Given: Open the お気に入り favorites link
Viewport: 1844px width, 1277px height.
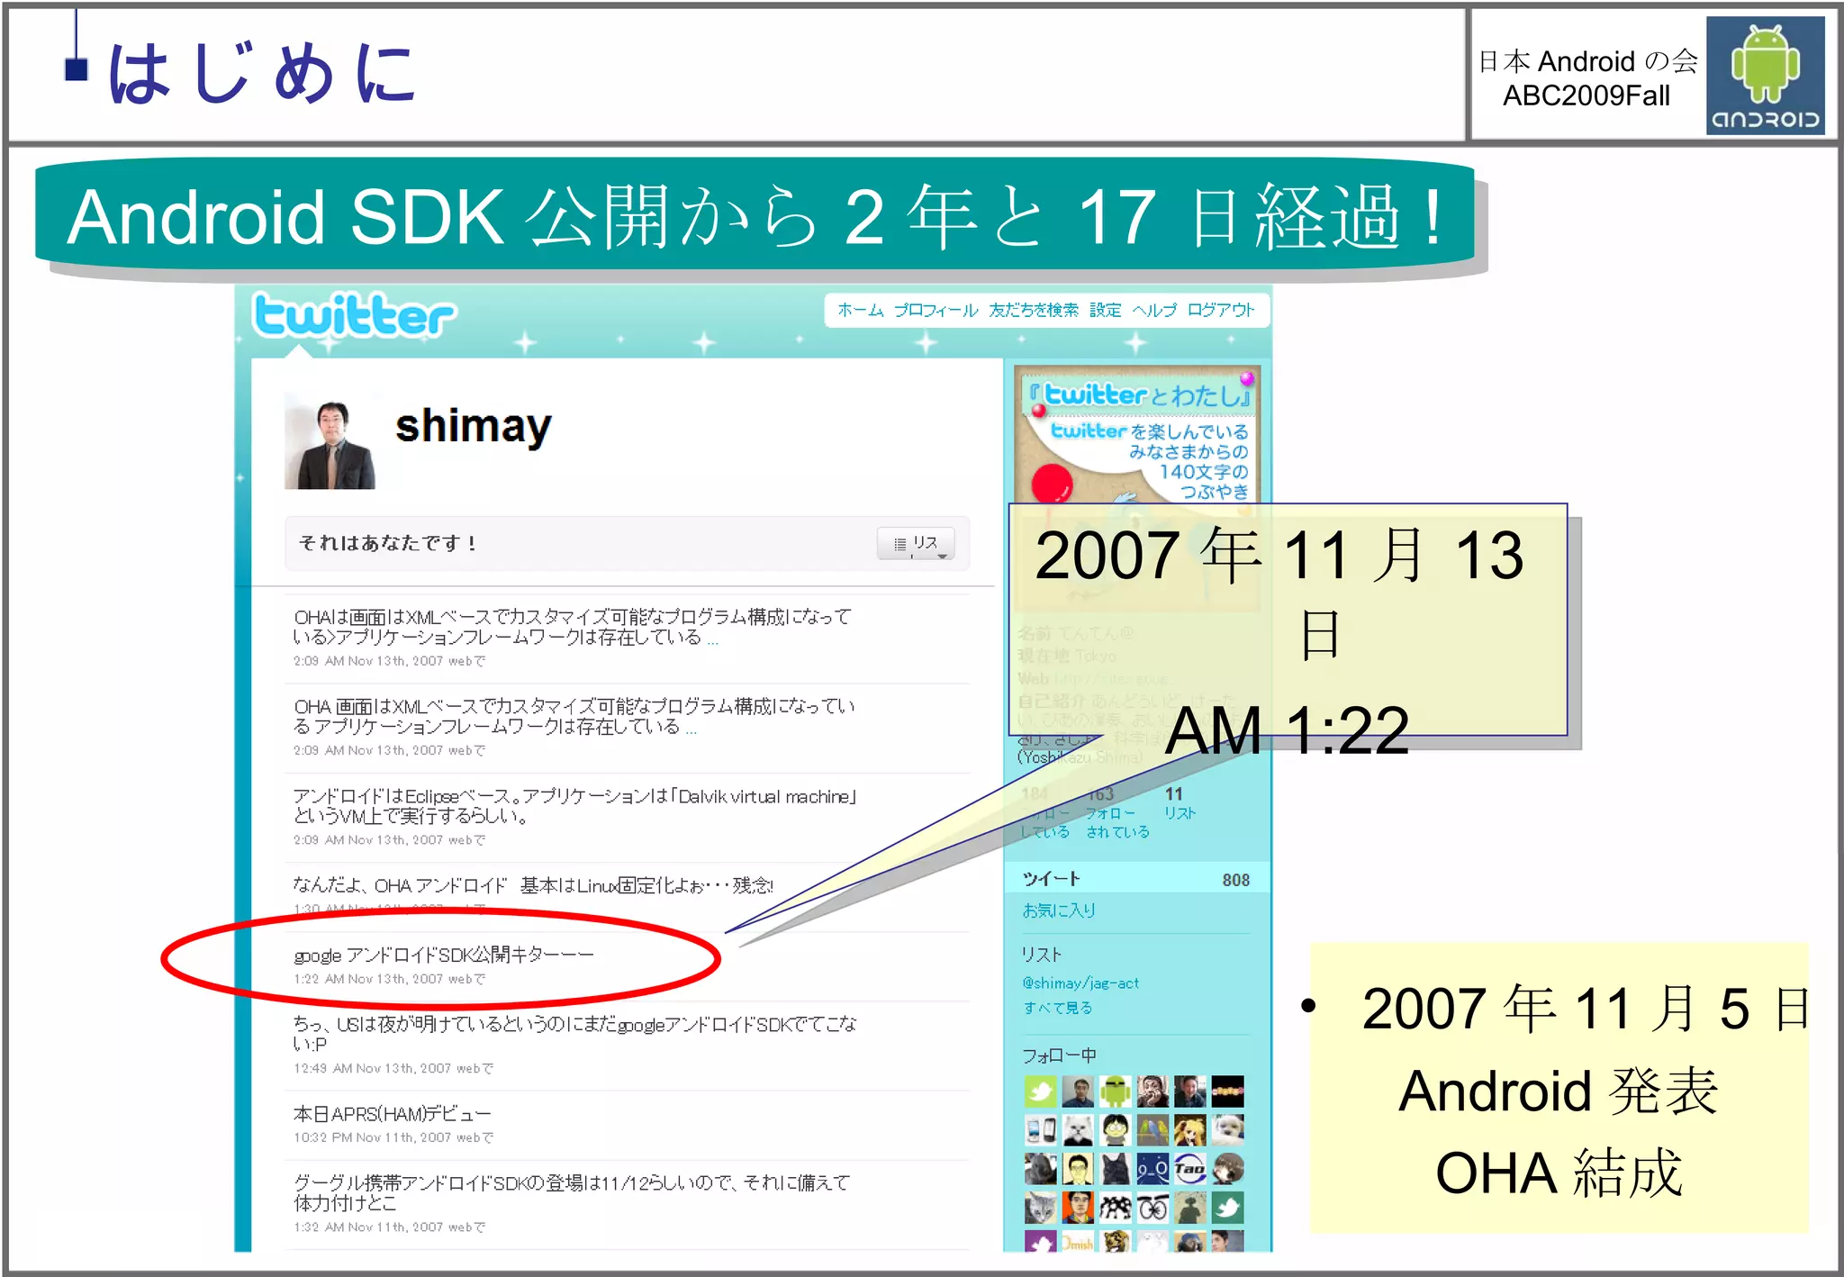Looking at the screenshot, I should 1059,910.
